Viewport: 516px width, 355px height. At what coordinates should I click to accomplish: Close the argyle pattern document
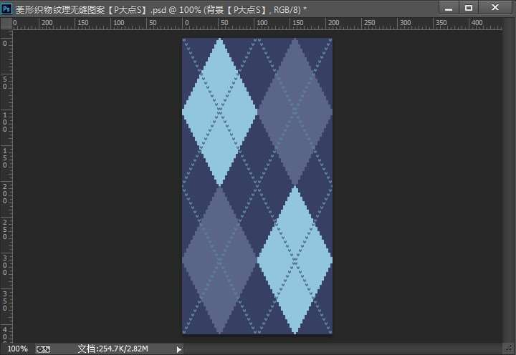(x=496, y=8)
